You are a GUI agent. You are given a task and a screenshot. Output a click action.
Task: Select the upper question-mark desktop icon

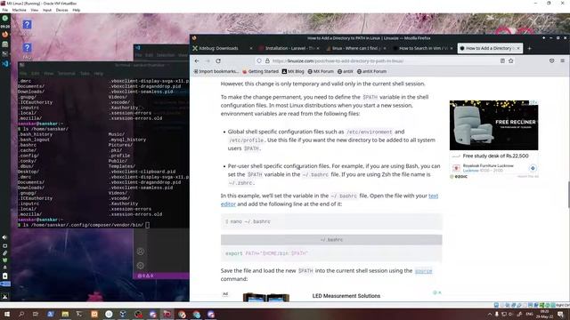click(x=27, y=25)
